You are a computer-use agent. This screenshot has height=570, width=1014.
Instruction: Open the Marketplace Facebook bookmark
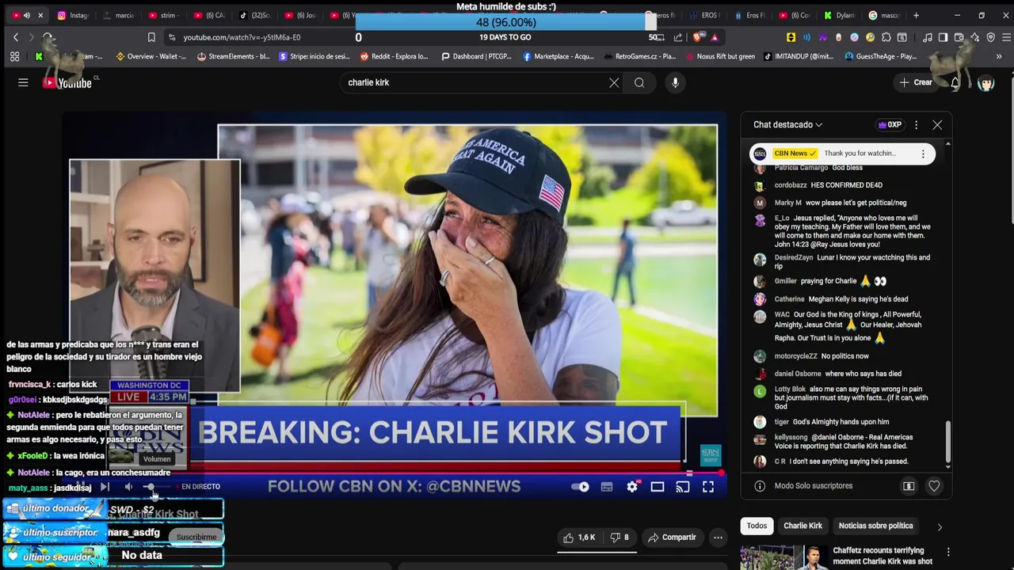click(x=558, y=56)
